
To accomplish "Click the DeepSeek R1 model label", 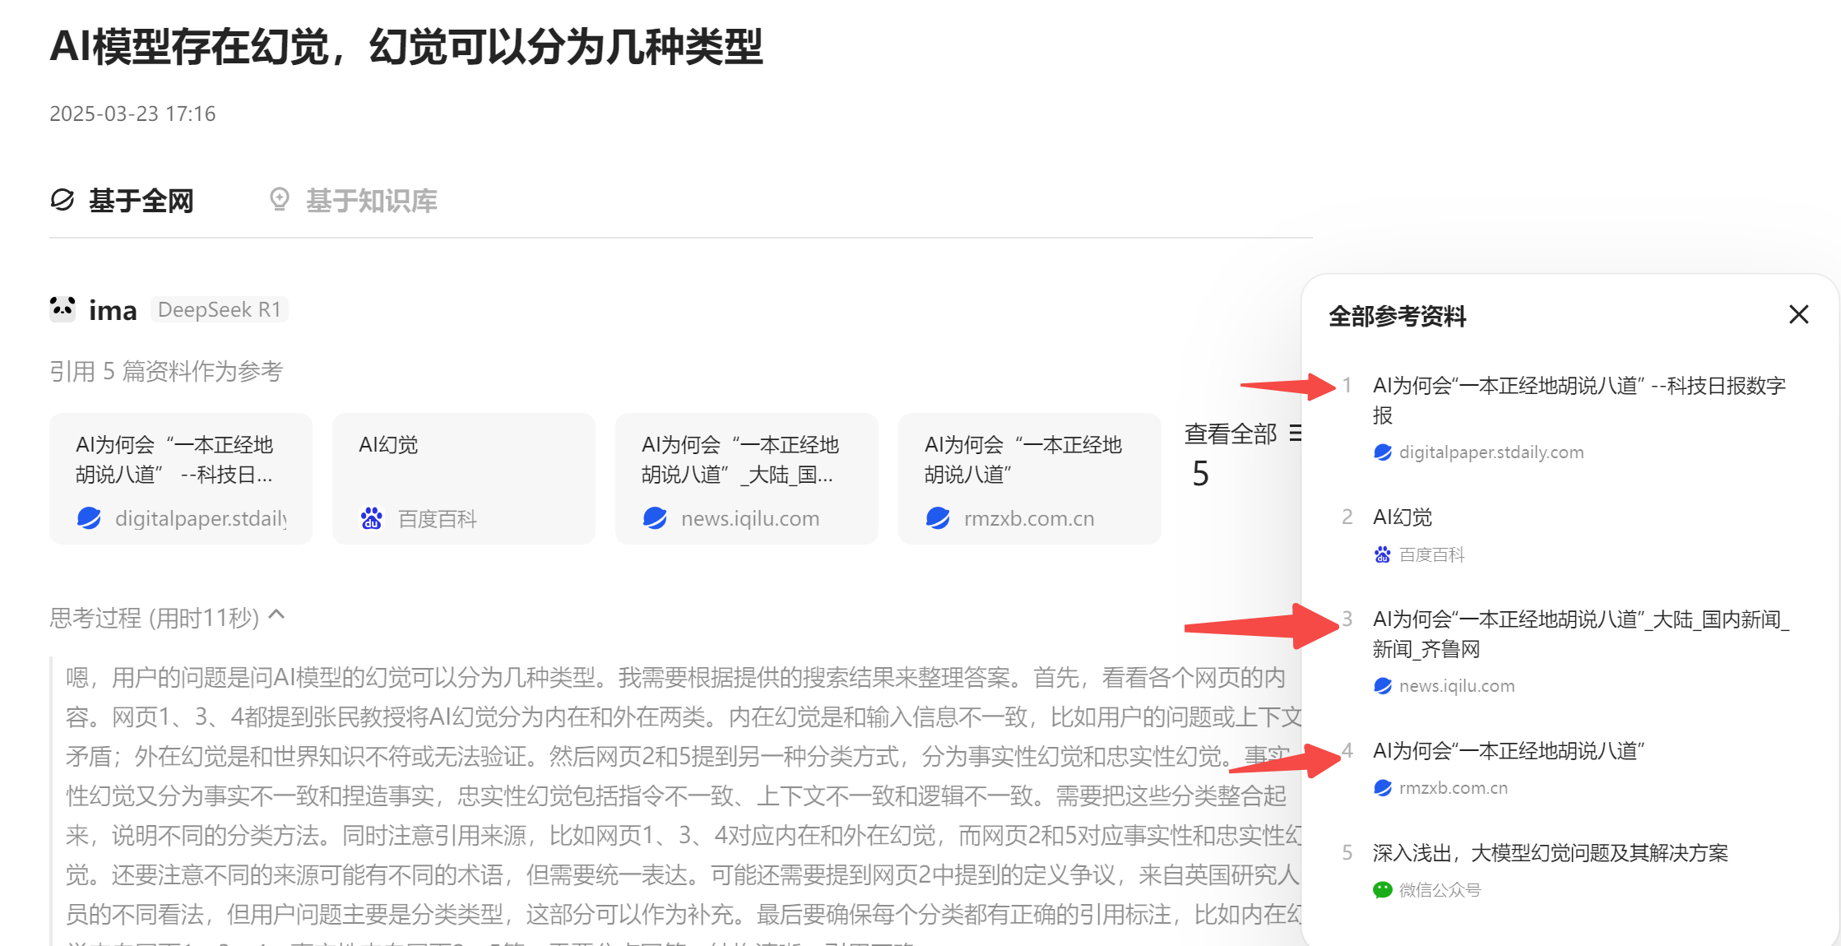I will (x=219, y=309).
